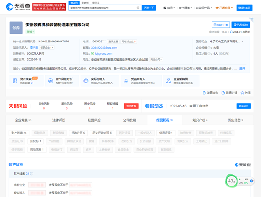This screenshot has width=261, height=197.
Task: Click the 数据纠错 icon
Action: click(223, 93)
